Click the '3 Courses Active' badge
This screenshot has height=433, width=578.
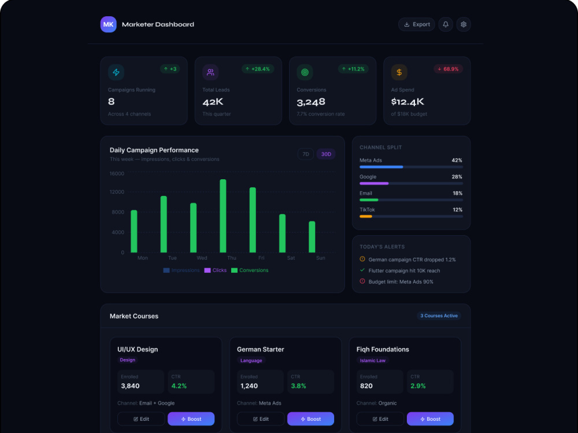tap(439, 316)
